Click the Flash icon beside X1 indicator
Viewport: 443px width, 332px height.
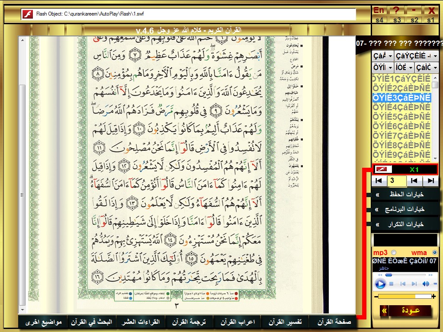(381, 169)
